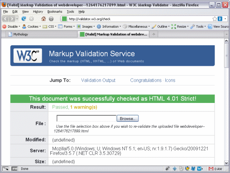Click the green site identity icon in address bar
The image size is (230, 173).
[64, 19]
